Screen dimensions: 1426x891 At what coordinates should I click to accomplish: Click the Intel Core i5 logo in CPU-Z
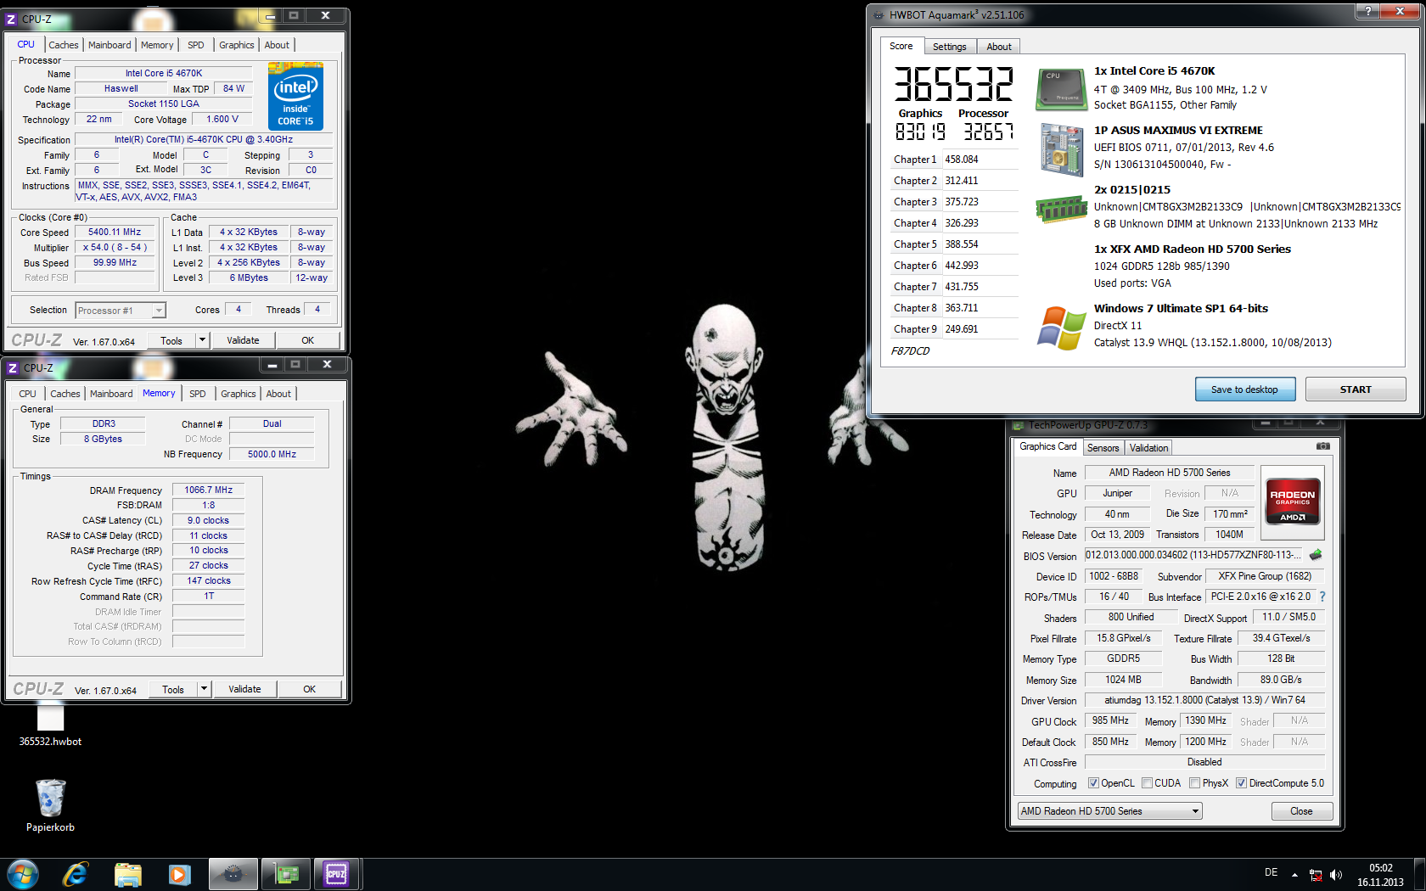pyautogui.click(x=295, y=96)
